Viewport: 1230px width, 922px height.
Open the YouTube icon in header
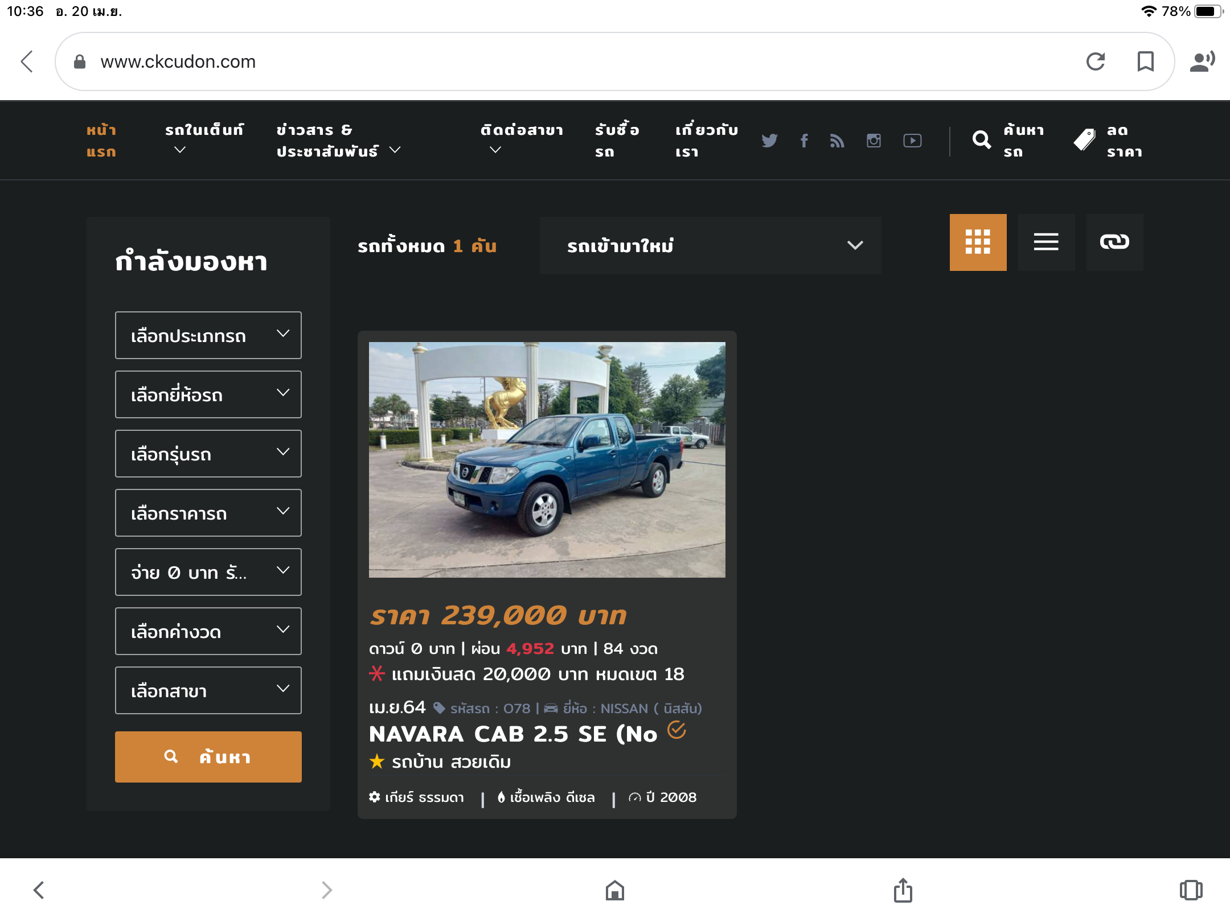click(x=912, y=141)
